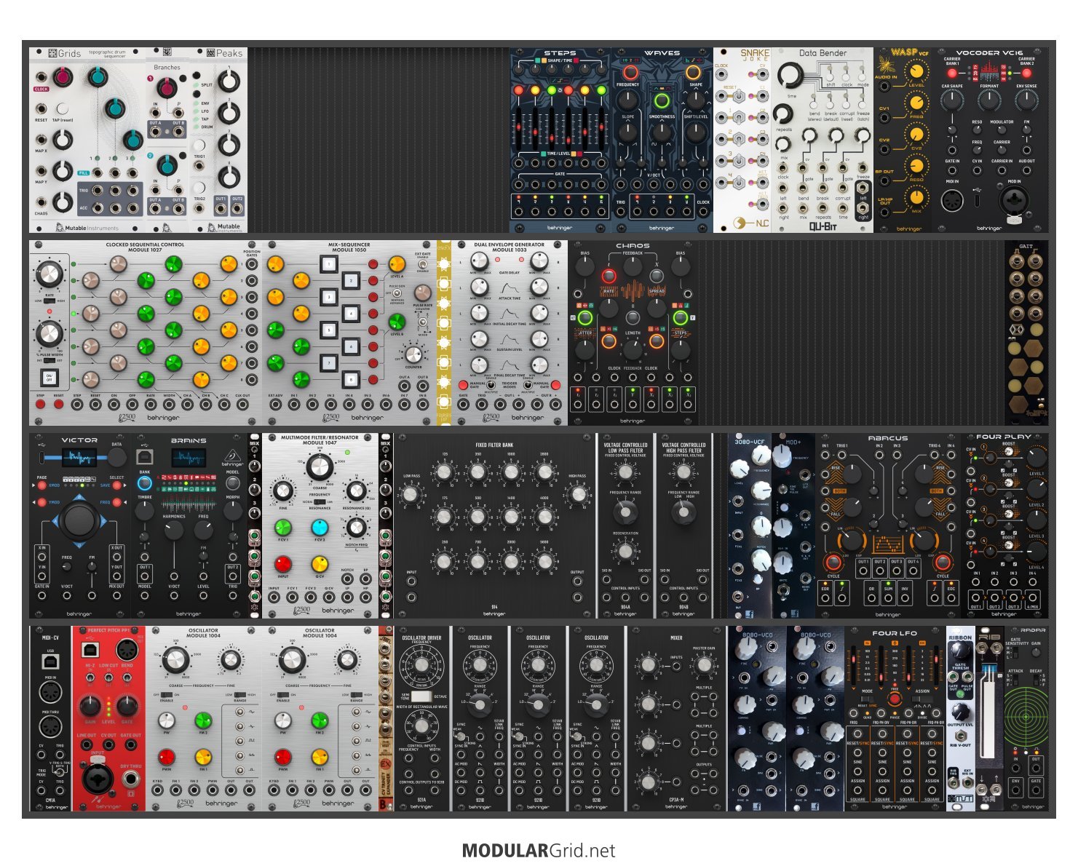
Task: Click the Smoothness knob on Waves
Action: pos(662,132)
